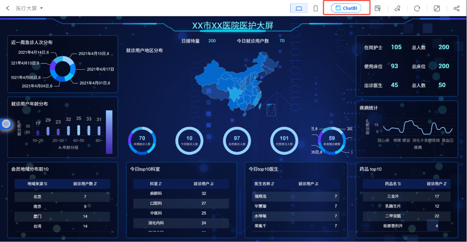Click the XX市XX医院医护大屏 title
The height and width of the screenshot is (242, 467).
[x=233, y=25]
